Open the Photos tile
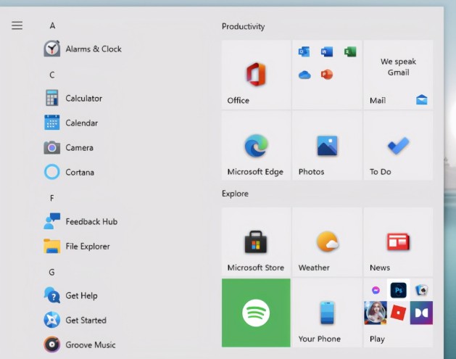The image size is (456, 359). pyautogui.click(x=327, y=146)
